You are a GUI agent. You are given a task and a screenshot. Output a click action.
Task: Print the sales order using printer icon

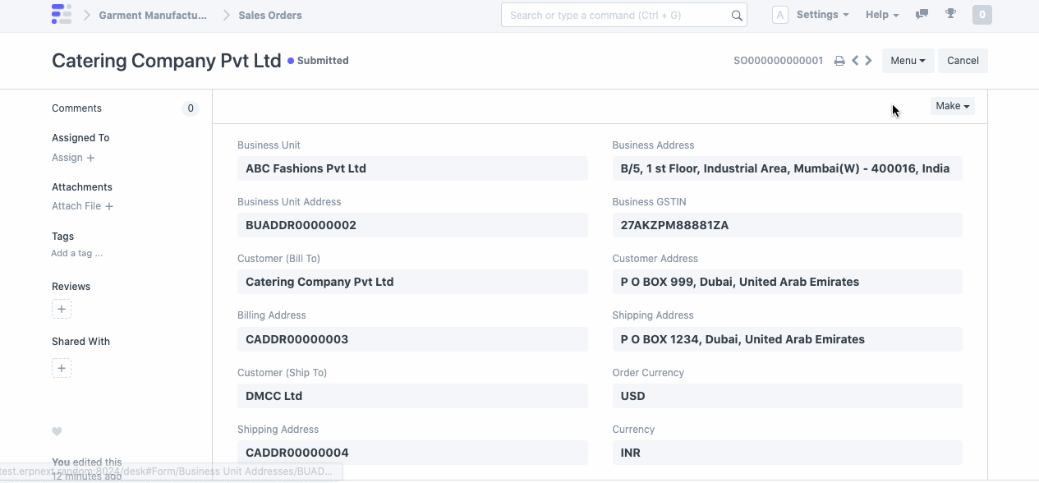839,61
